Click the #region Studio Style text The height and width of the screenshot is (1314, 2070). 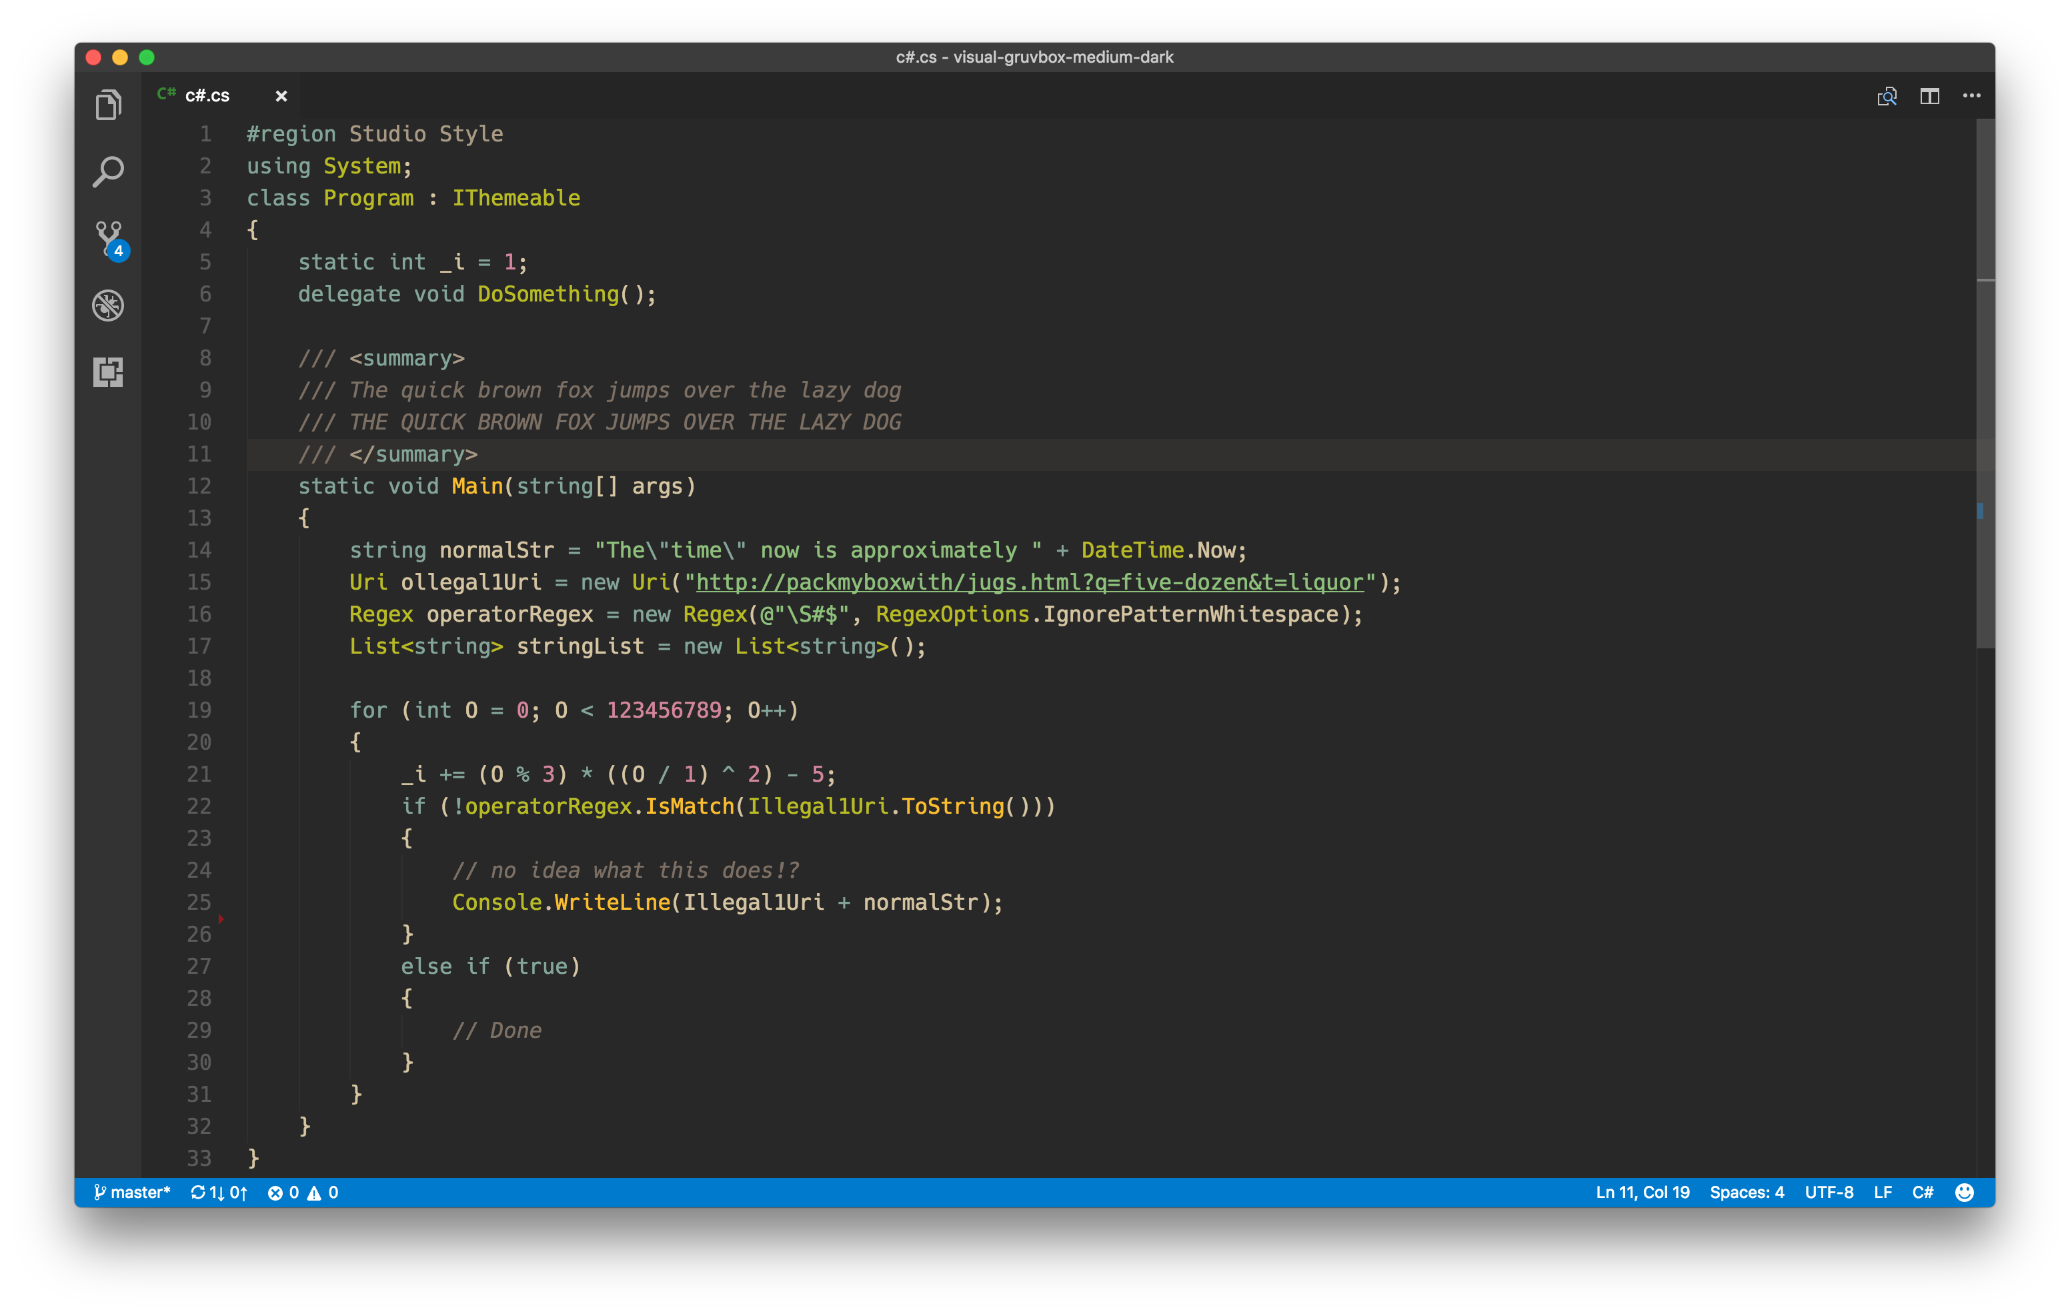pyautogui.click(x=375, y=134)
